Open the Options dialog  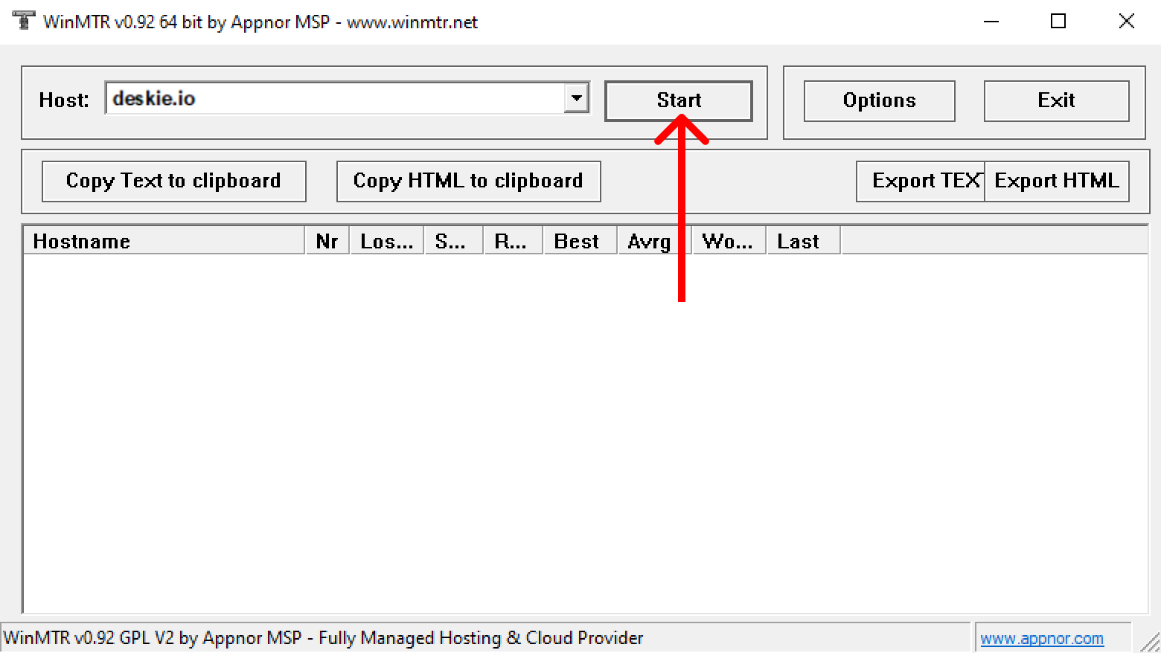coord(879,100)
